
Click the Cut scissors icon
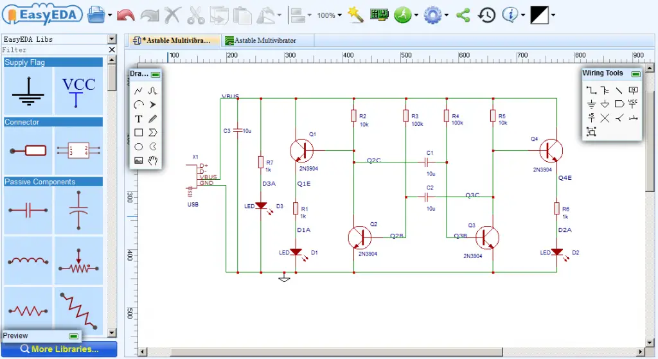pyautogui.click(x=195, y=15)
